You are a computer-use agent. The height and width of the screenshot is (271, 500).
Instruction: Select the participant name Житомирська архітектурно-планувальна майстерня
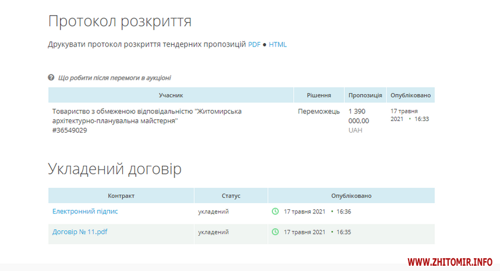tap(147, 116)
